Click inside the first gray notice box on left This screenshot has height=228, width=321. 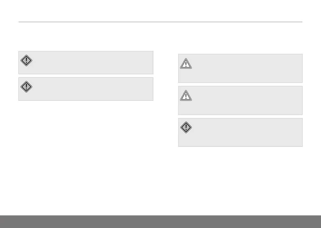point(92,63)
